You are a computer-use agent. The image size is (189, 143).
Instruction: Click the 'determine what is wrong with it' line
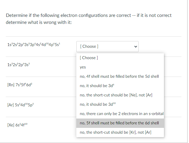39,22
